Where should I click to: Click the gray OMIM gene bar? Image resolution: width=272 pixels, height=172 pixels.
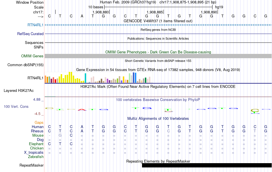click(158, 56)
